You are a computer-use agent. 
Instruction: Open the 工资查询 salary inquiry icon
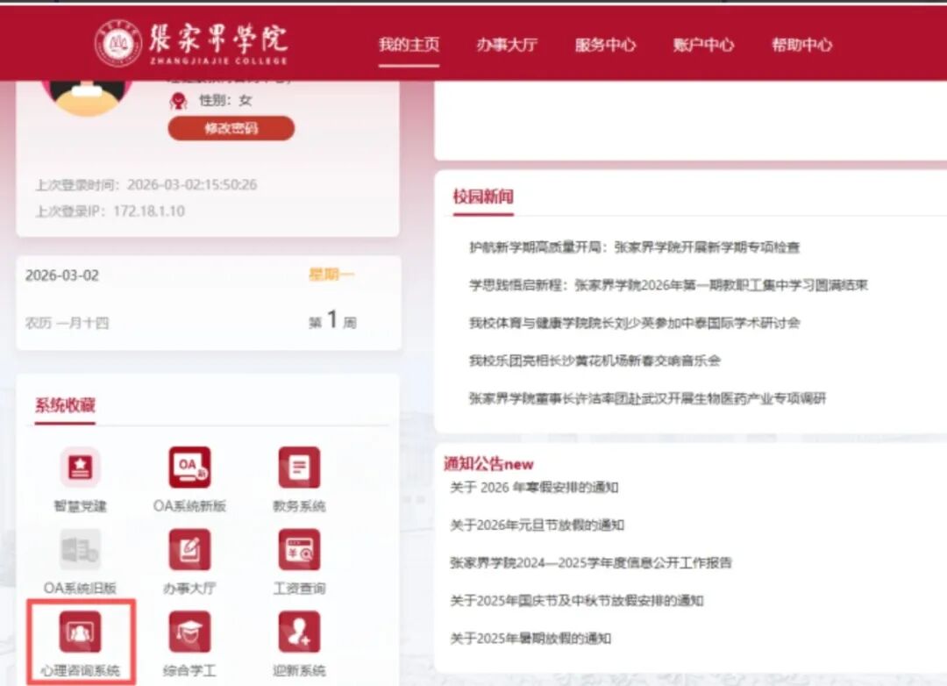(x=298, y=552)
